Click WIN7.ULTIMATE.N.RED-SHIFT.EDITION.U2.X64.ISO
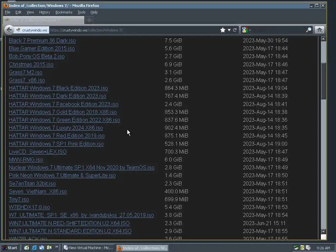 [69, 223]
